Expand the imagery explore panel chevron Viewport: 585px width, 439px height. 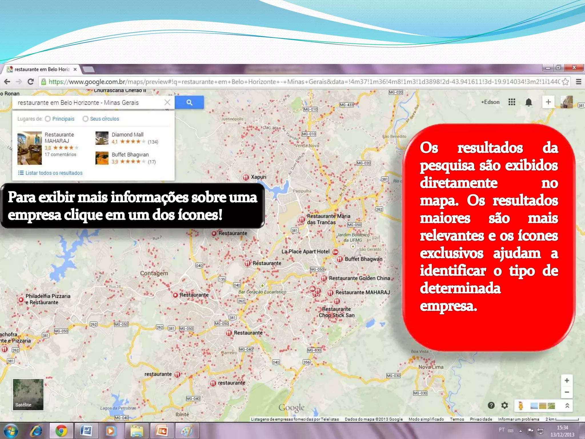[x=567, y=405]
